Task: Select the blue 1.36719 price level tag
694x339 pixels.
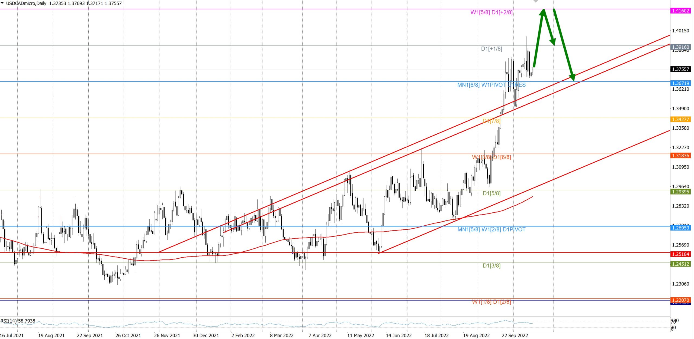Action: (680, 83)
